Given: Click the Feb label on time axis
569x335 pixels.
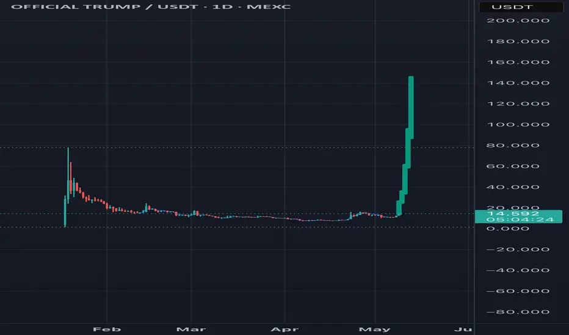Looking at the screenshot, I should (x=107, y=329).
